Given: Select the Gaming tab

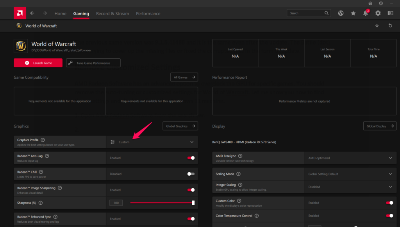Looking at the screenshot, I should (81, 14).
